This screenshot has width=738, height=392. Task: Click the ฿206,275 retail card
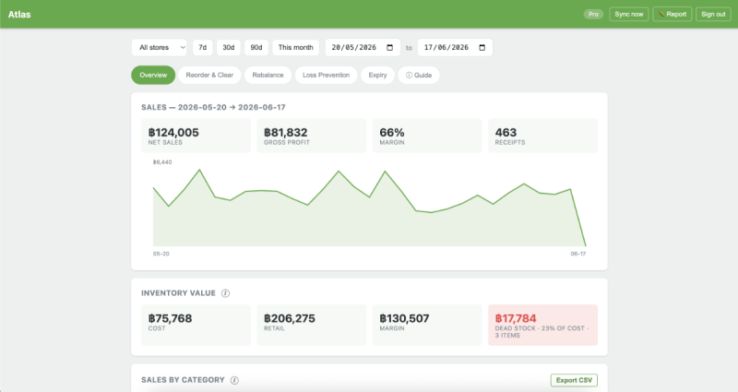click(x=312, y=326)
